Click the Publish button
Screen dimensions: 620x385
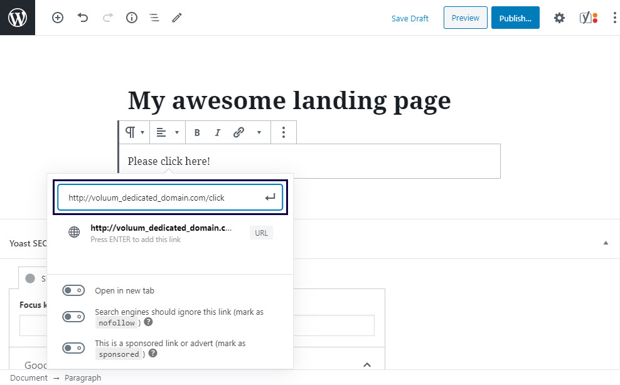click(515, 18)
